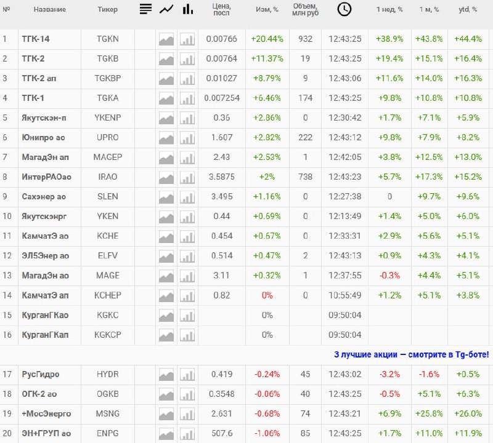Open the ТГК-14 stock link
493x443 pixels.
(x=36, y=39)
